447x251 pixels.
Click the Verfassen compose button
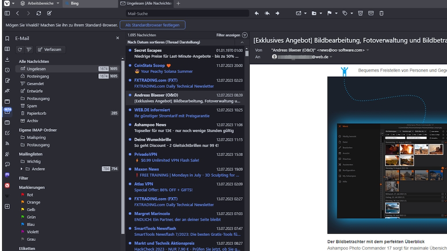49,49
